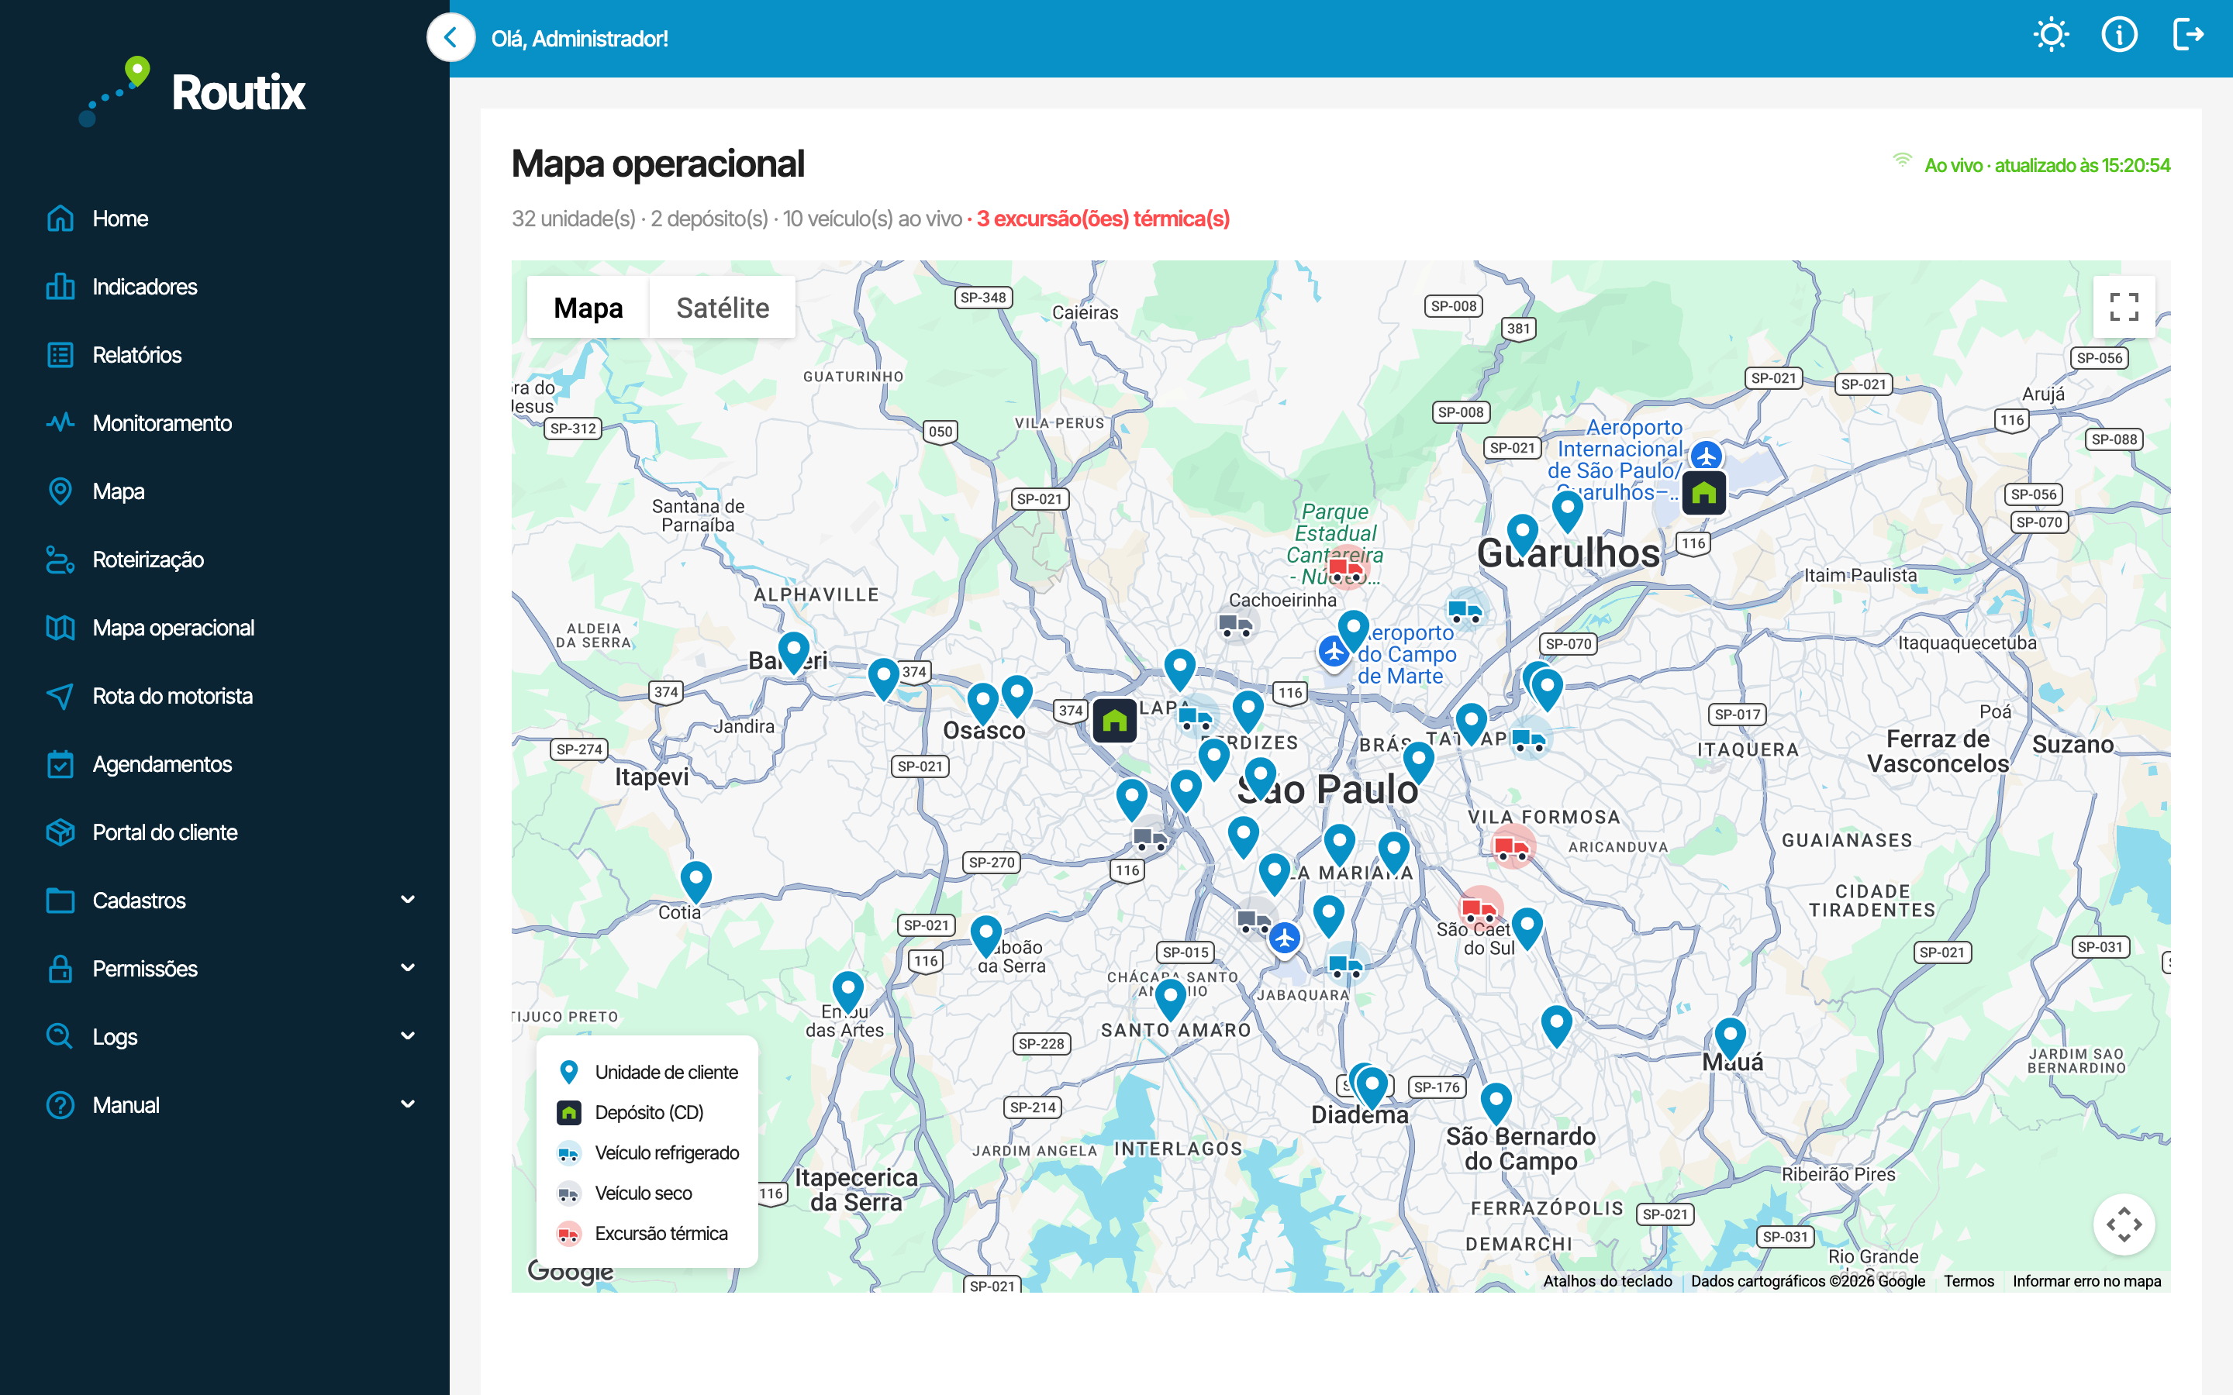The height and width of the screenshot is (1395, 2233).
Task: Enter fullscreen map view
Action: tap(2123, 307)
